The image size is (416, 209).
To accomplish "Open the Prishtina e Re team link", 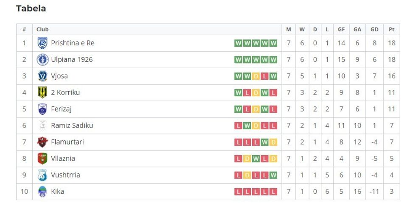I will (73, 43).
